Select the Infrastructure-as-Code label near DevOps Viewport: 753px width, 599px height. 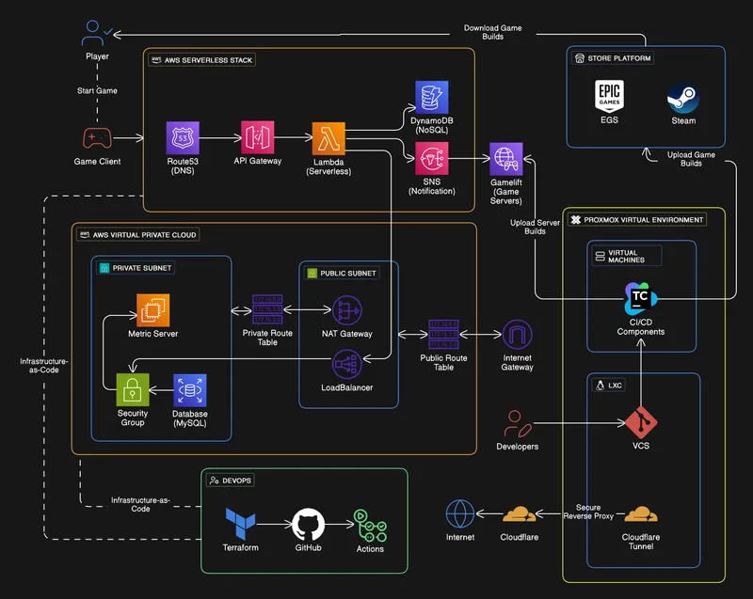(x=140, y=504)
